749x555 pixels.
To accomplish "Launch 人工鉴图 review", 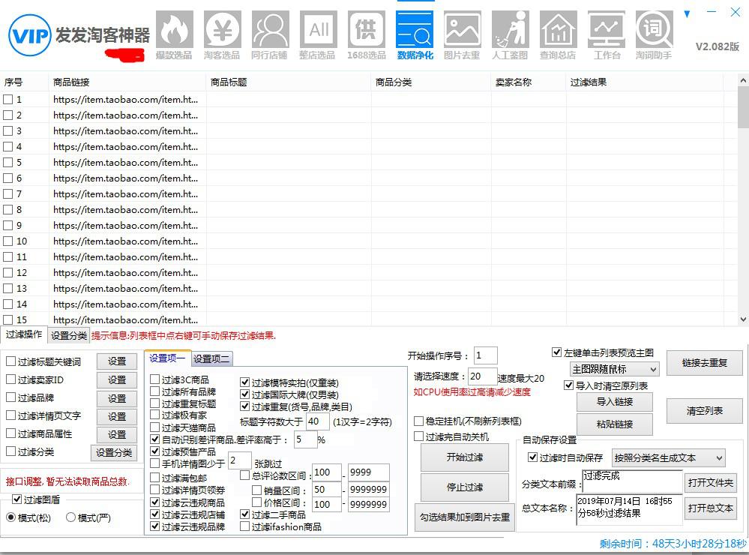I will 510,30.
